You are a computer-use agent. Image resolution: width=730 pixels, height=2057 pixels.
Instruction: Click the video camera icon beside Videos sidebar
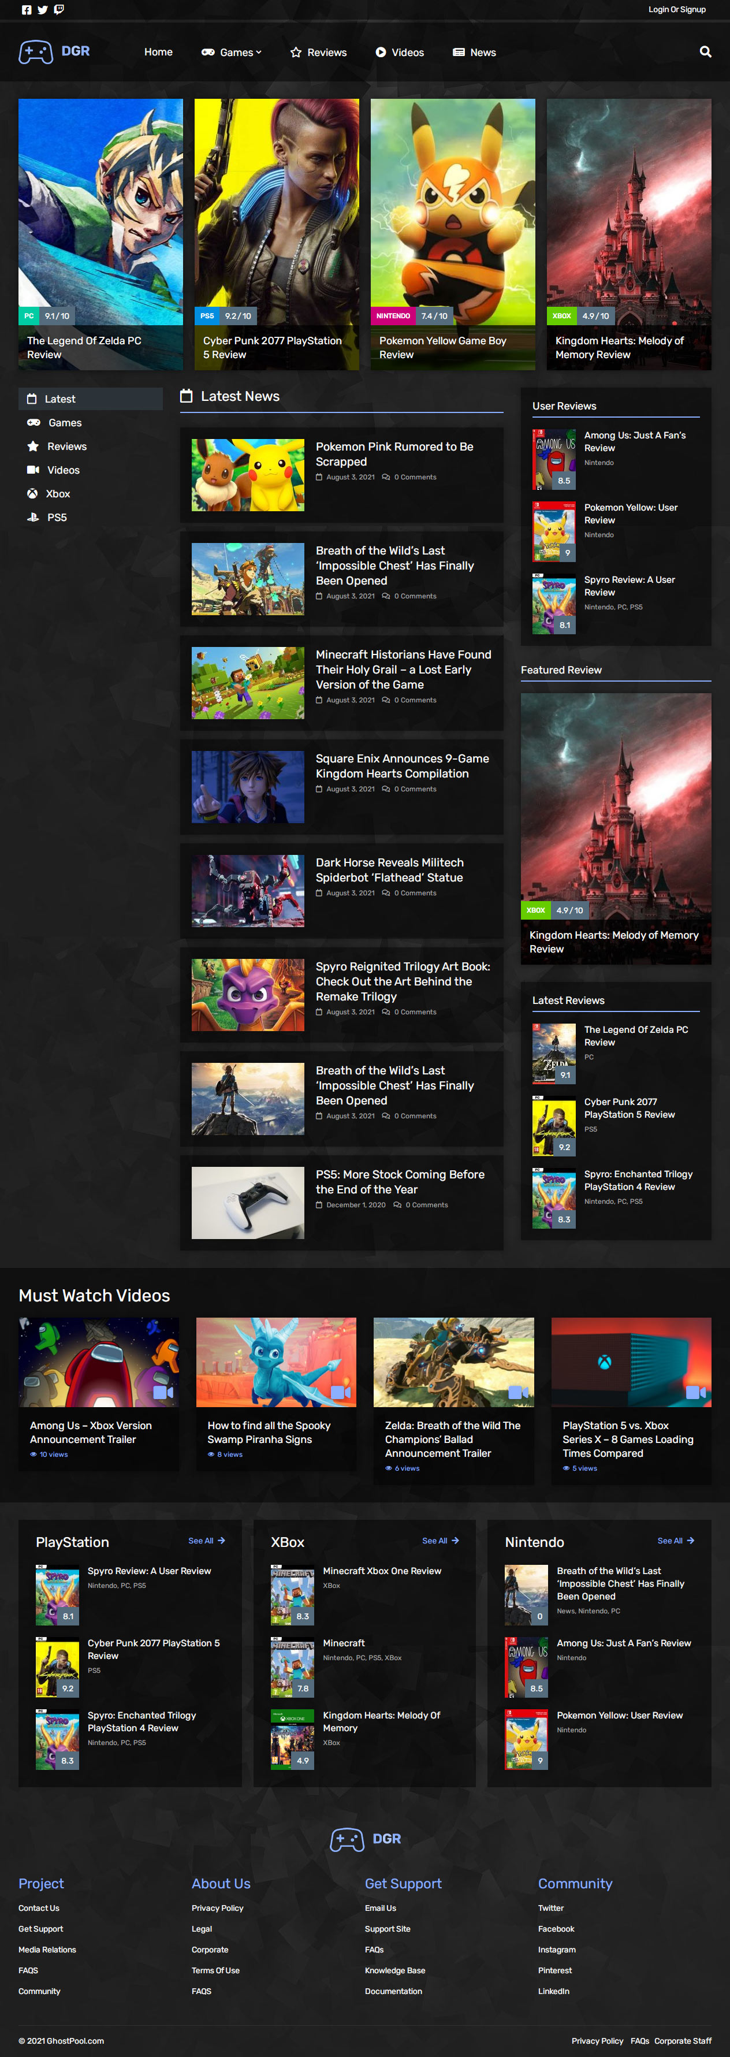[x=33, y=470]
